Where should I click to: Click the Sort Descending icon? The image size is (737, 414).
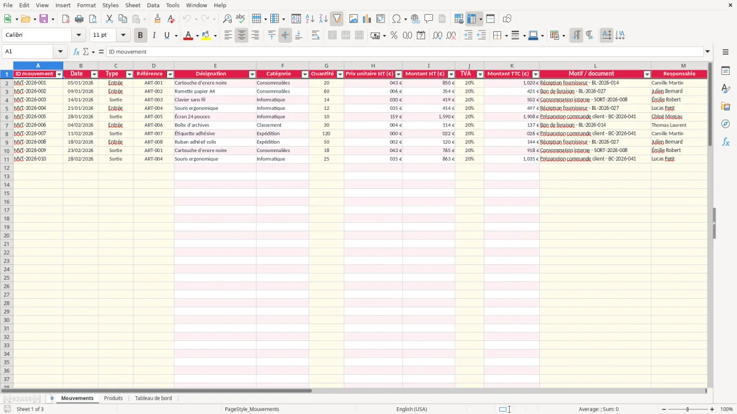[323, 19]
